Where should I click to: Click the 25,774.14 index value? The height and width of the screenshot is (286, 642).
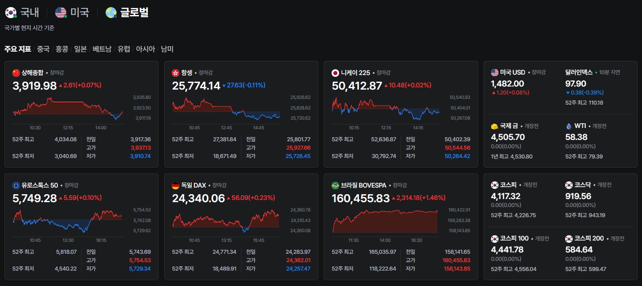(x=196, y=86)
